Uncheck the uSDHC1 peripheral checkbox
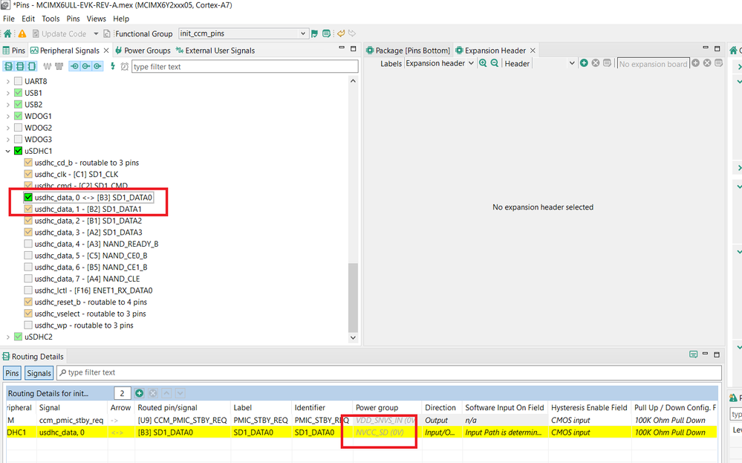742x463 pixels. click(18, 151)
